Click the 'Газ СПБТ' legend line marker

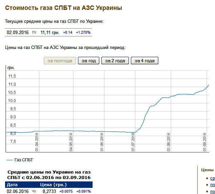tap(9, 160)
